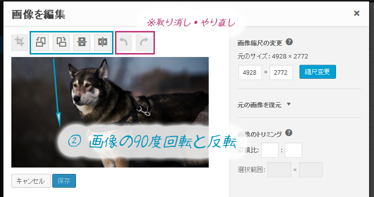Rotate the image clockwise
Screen dimensions: 374x197
(x=62, y=43)
